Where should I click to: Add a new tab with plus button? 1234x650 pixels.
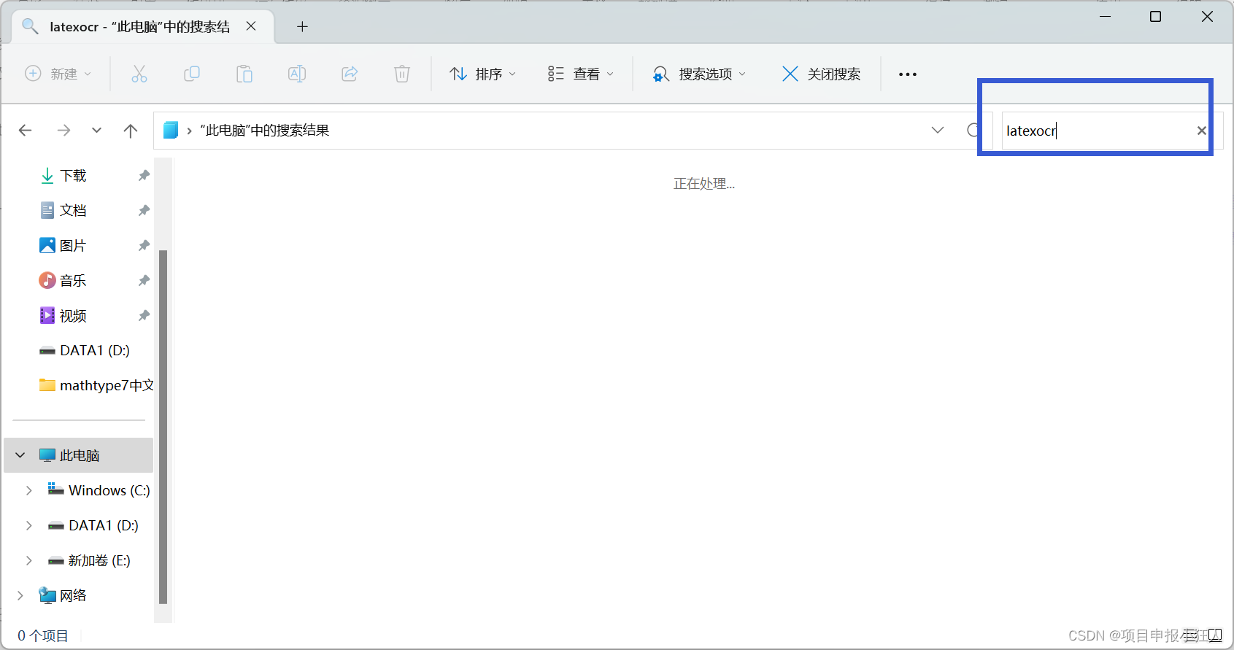302,27
